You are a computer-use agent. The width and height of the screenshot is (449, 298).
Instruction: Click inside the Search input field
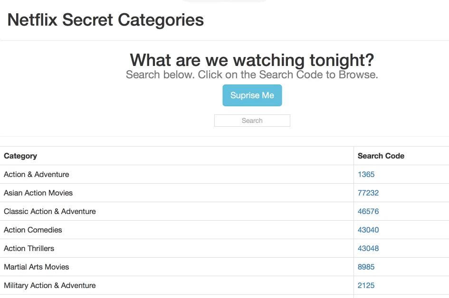click(252, 120)
